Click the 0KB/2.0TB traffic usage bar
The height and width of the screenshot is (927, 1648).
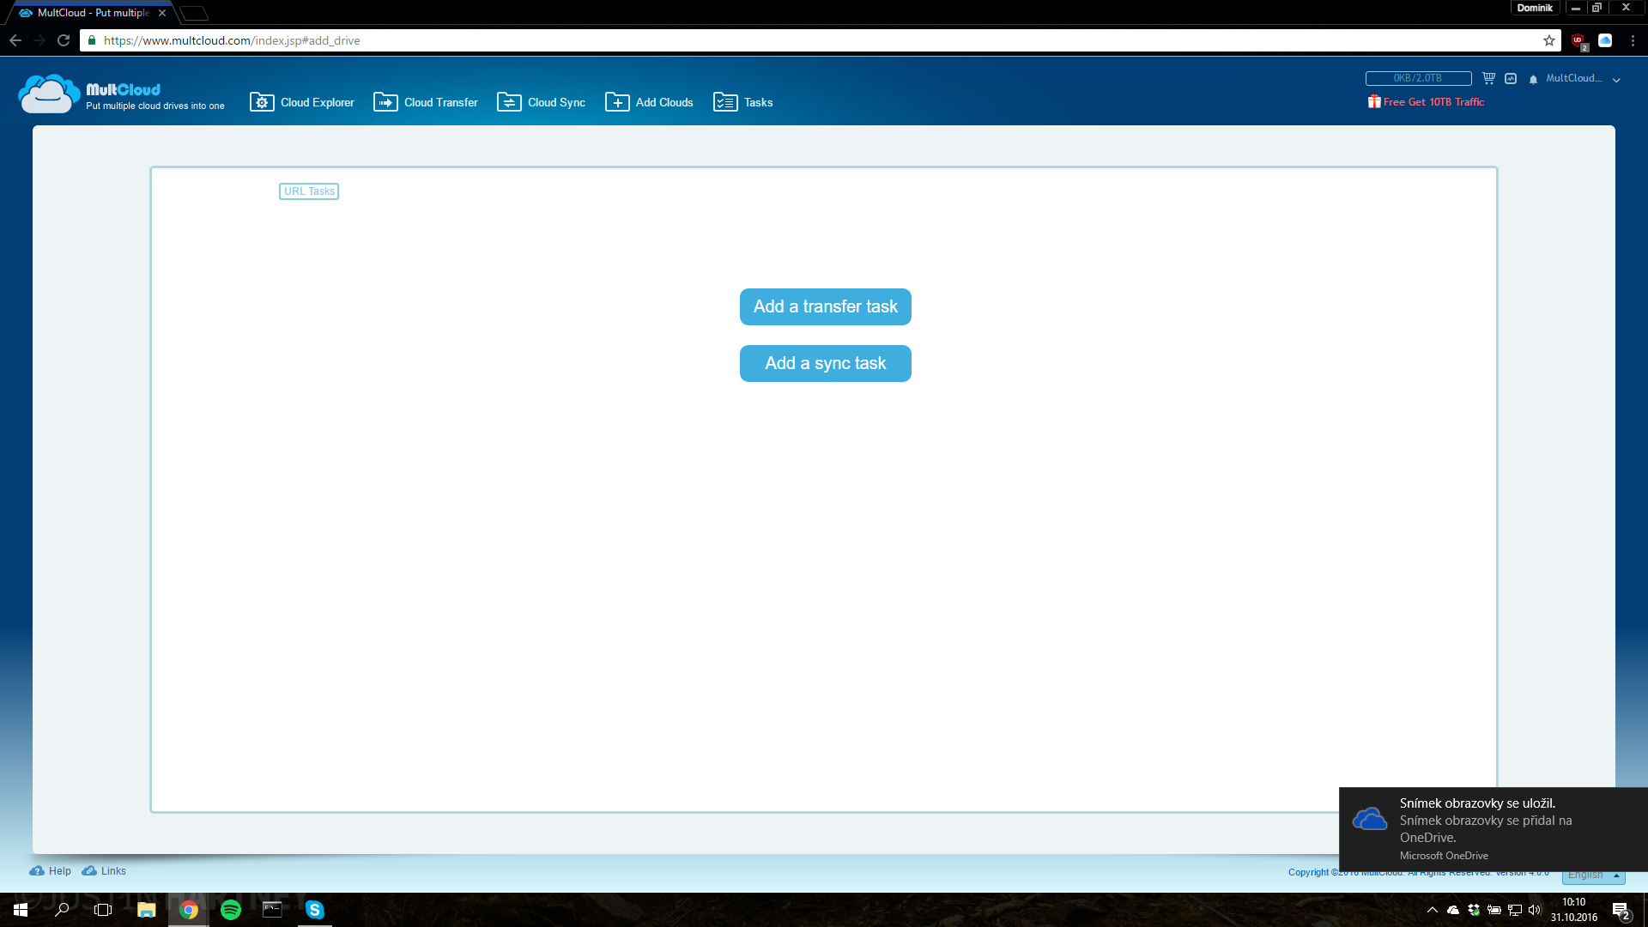coord(1418,78)
